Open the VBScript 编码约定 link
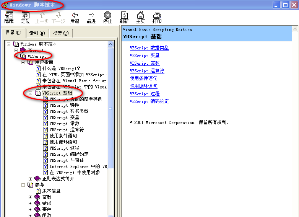299x217 pixels. [x=149, y=101]
